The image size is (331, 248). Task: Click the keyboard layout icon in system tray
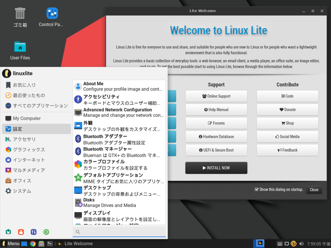point(280,243)
